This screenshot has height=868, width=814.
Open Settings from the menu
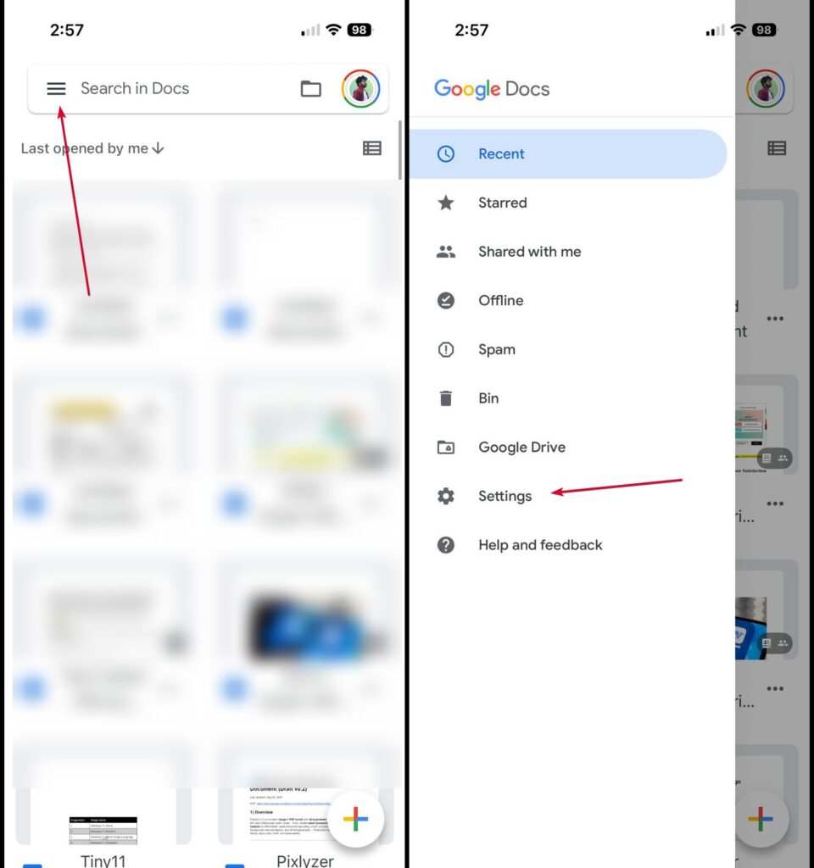click(505, 496)
